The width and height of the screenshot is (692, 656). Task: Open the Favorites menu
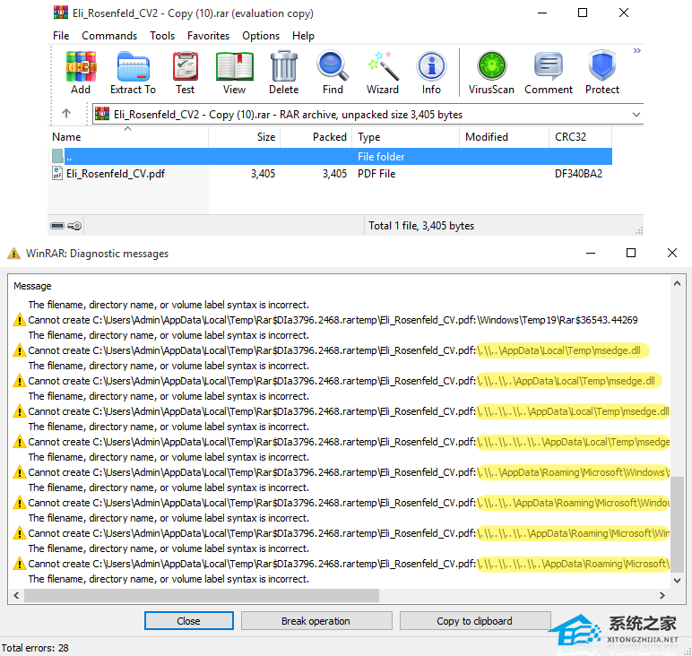tap(208, 36)
